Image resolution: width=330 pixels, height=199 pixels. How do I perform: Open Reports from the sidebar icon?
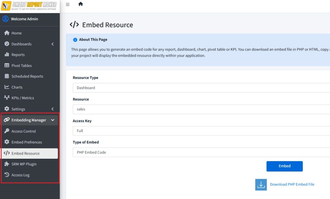click(6, 55)
